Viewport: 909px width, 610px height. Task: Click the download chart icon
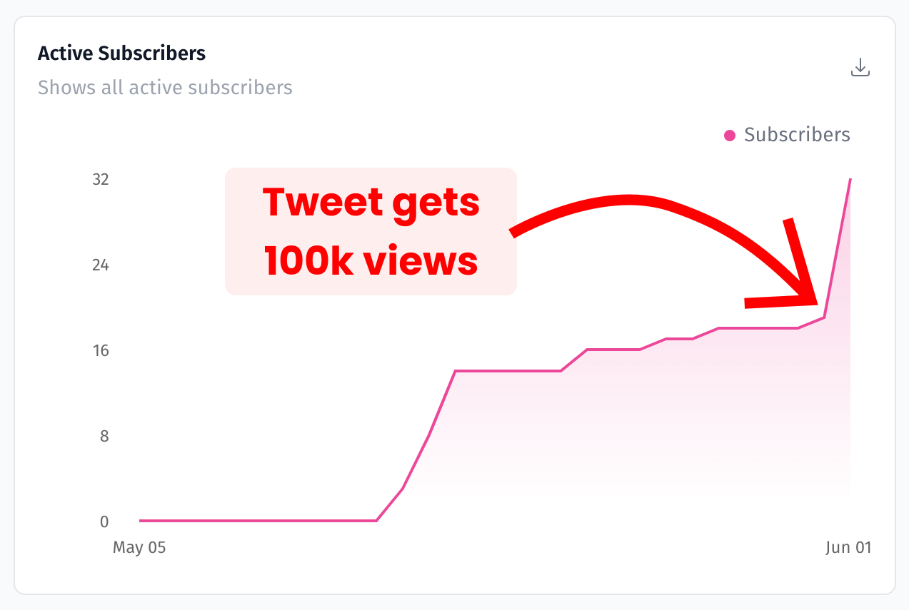point(860,68)
